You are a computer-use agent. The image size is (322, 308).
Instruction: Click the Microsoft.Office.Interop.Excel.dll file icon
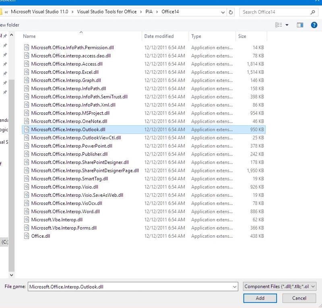pos(27,72)
